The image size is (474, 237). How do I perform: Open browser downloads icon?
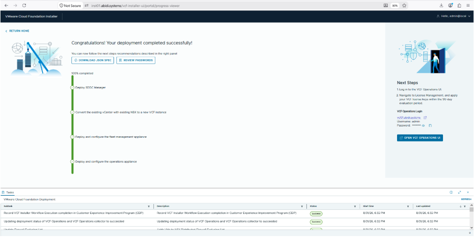(441, 6)
